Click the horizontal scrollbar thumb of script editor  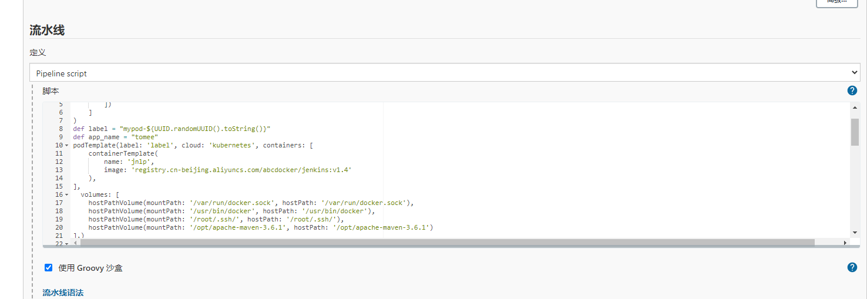[447, 243]
